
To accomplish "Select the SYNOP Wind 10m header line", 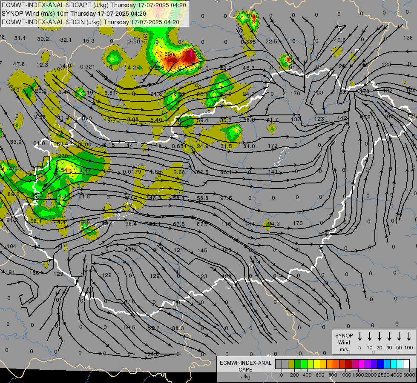I will (x=74, y=14).
